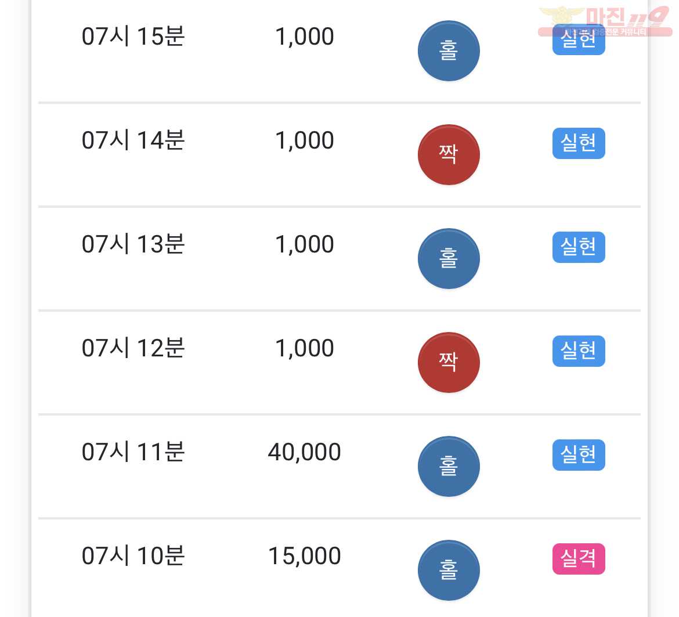Click the 07시 11분 time label

(133, 452)
